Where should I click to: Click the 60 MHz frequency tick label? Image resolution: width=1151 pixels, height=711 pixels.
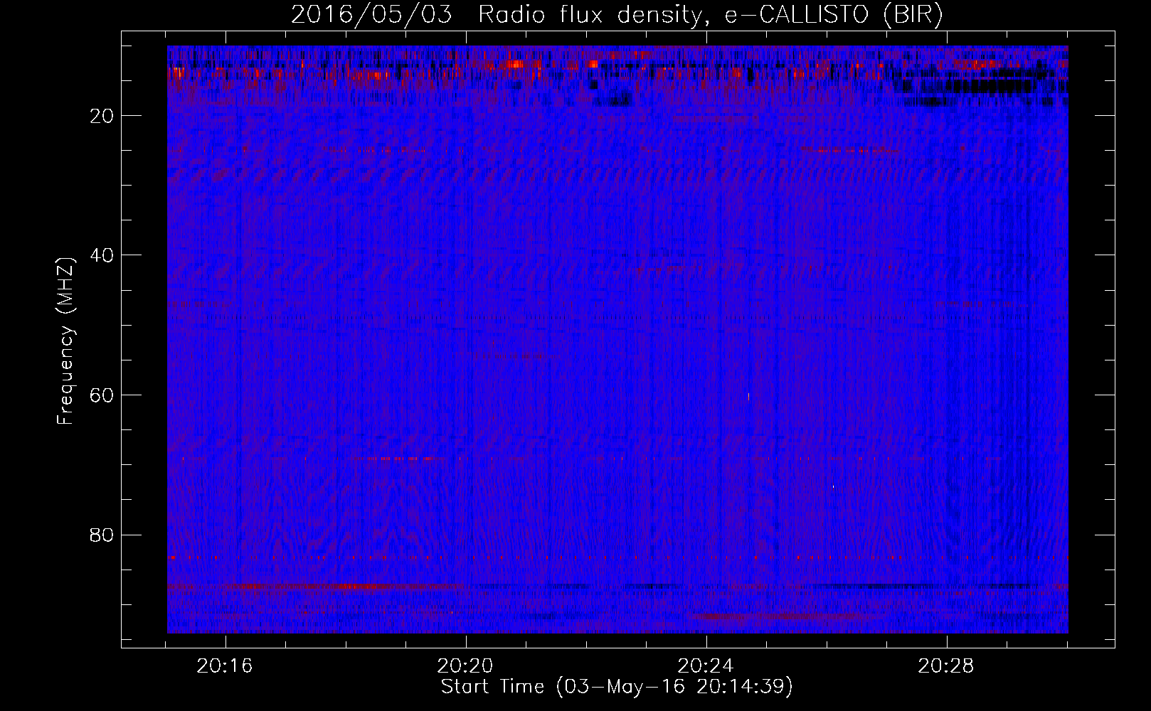[x=102, y=395]
